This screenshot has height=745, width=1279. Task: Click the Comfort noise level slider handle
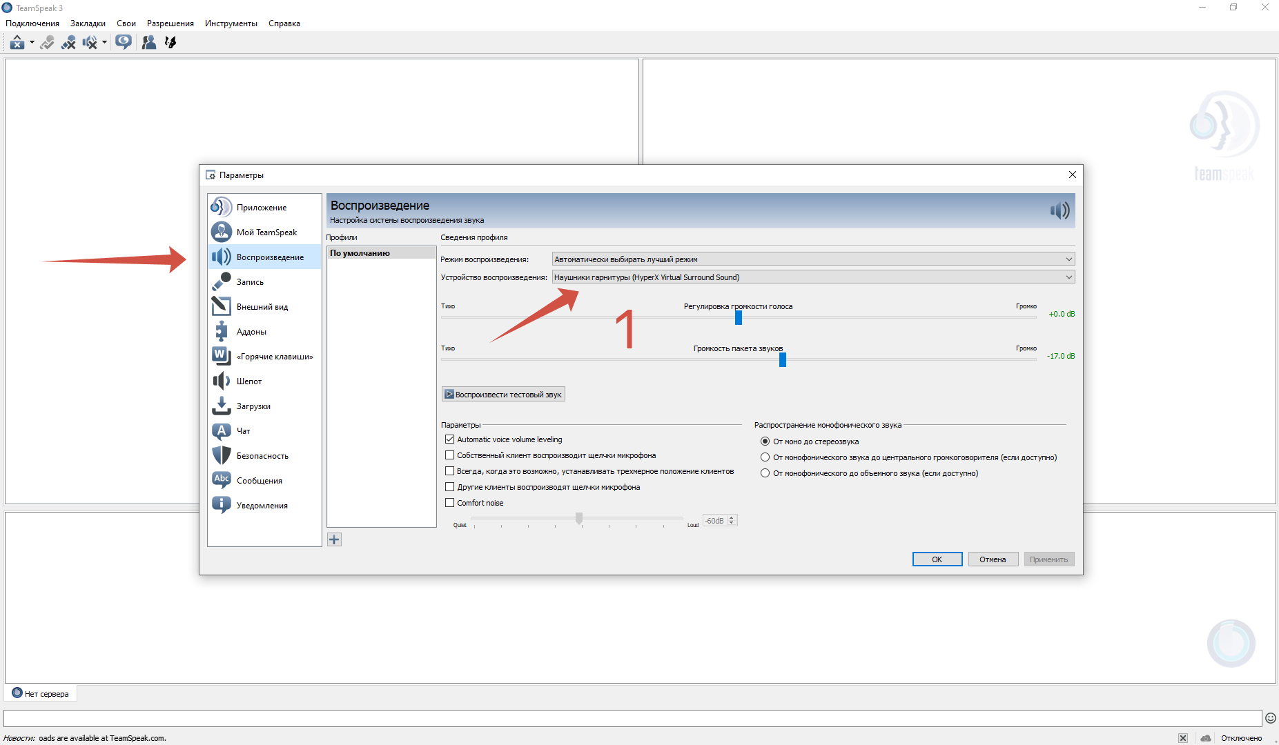click(x=579, y=518)
